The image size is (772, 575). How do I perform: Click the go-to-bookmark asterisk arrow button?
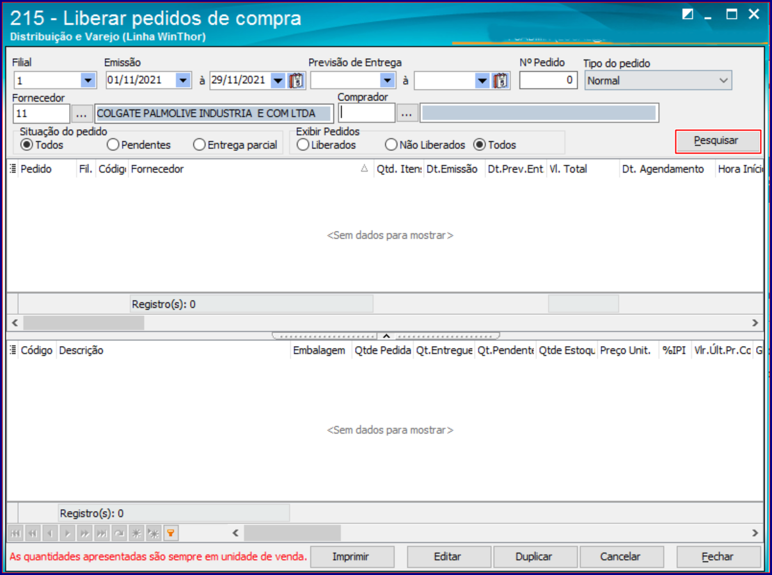point(154,532)
